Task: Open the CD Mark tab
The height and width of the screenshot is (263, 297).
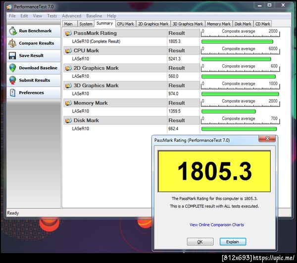Action: 262,24
